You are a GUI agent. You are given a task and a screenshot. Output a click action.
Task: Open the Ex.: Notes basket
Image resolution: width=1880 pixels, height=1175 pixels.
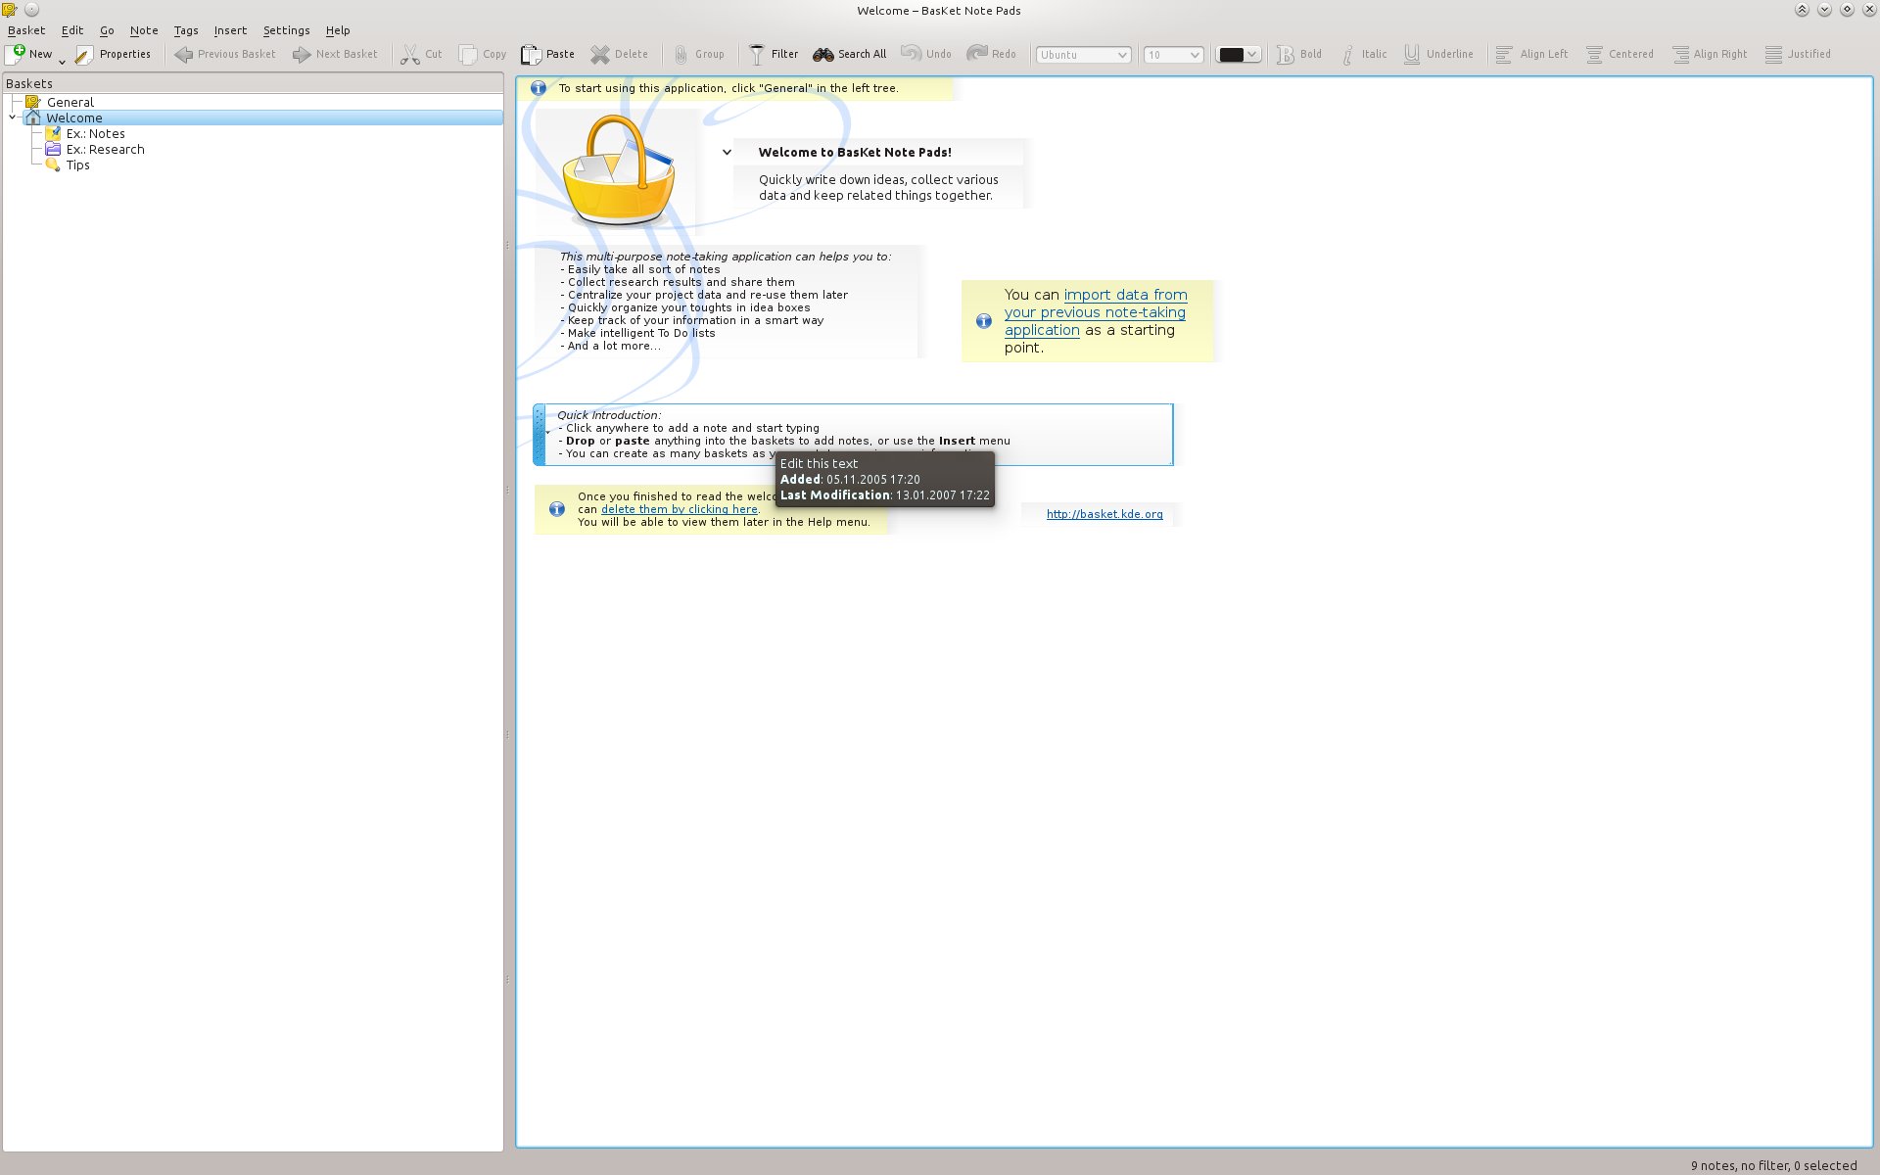point(95,133)
